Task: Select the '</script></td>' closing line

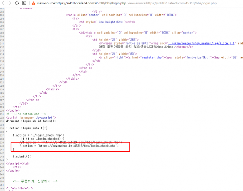Action: click(18, 163)
